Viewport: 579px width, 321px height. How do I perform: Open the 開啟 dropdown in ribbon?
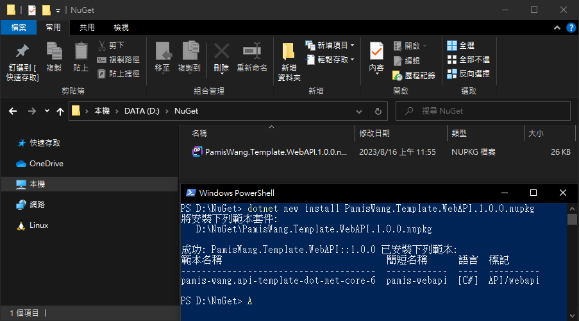(410, 46)
